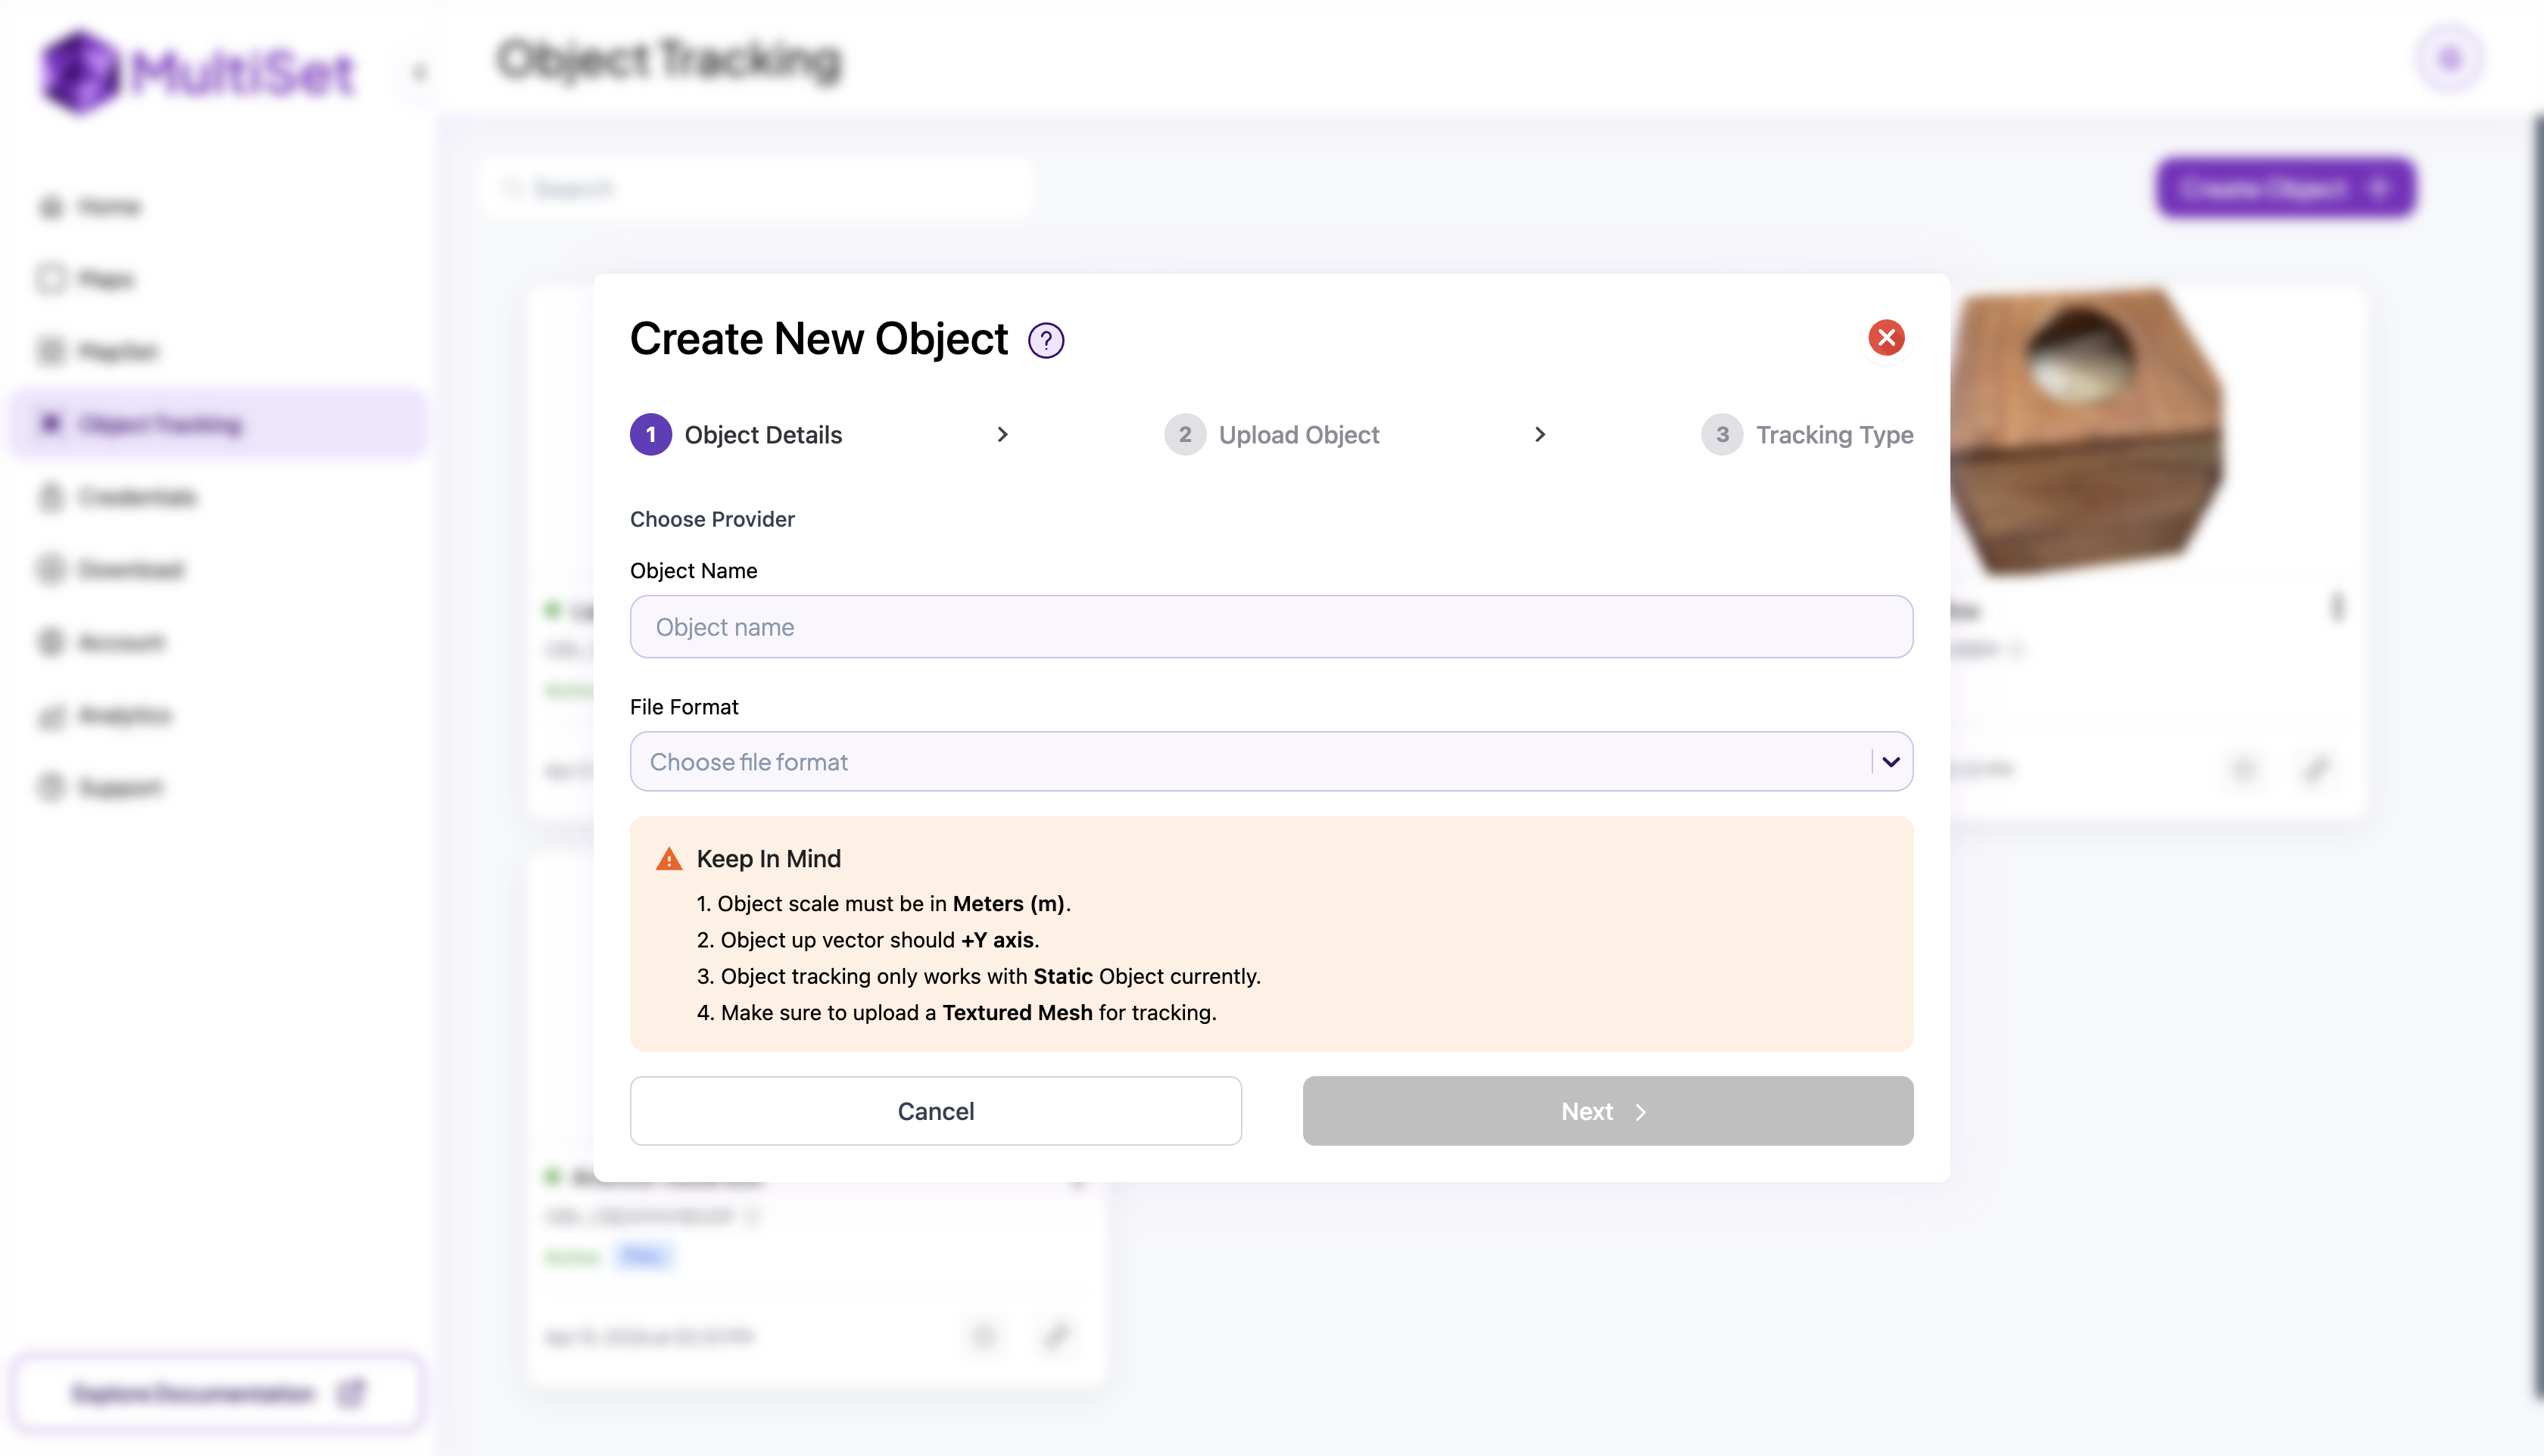This screenshot has height=1456, width=2544.
Task: Close the Create New Object dialog
Action: click(x=1886, y=338)
